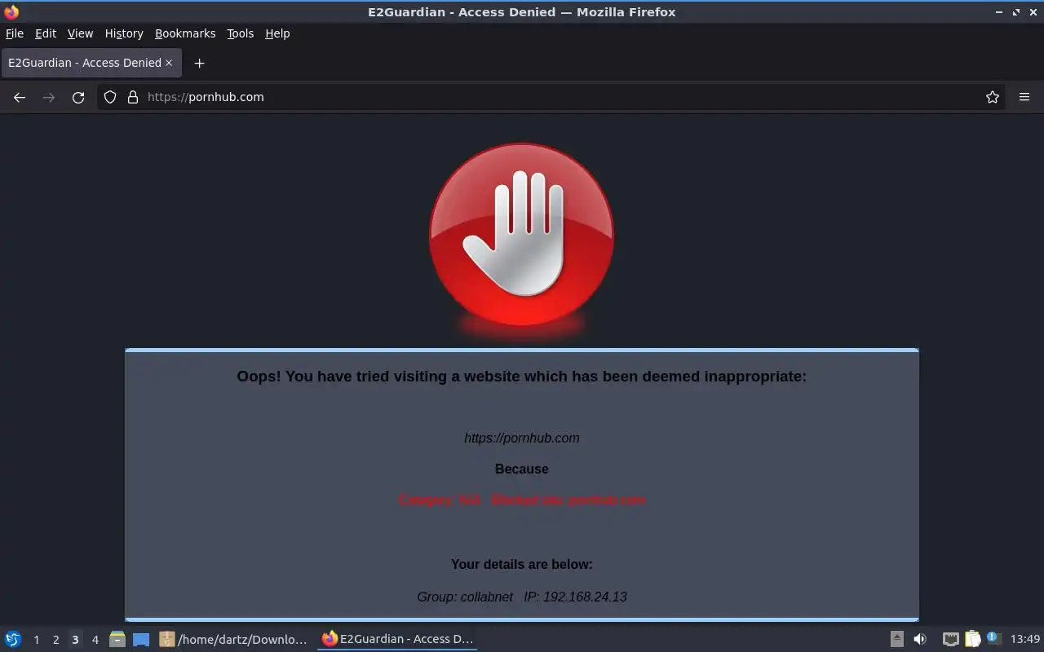Open the Help menu
The width and height of the screenshot is (1044, 652).
point(277,33)
